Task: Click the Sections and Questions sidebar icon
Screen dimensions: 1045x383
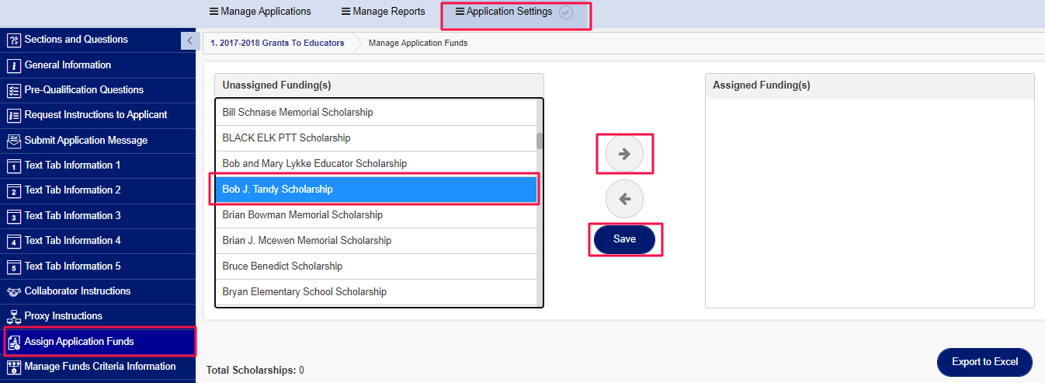Action: 13,40
